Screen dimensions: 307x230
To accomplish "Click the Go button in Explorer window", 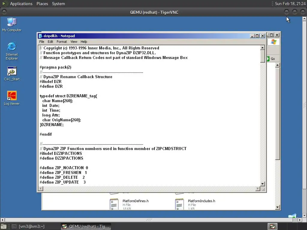I will 271,59.
